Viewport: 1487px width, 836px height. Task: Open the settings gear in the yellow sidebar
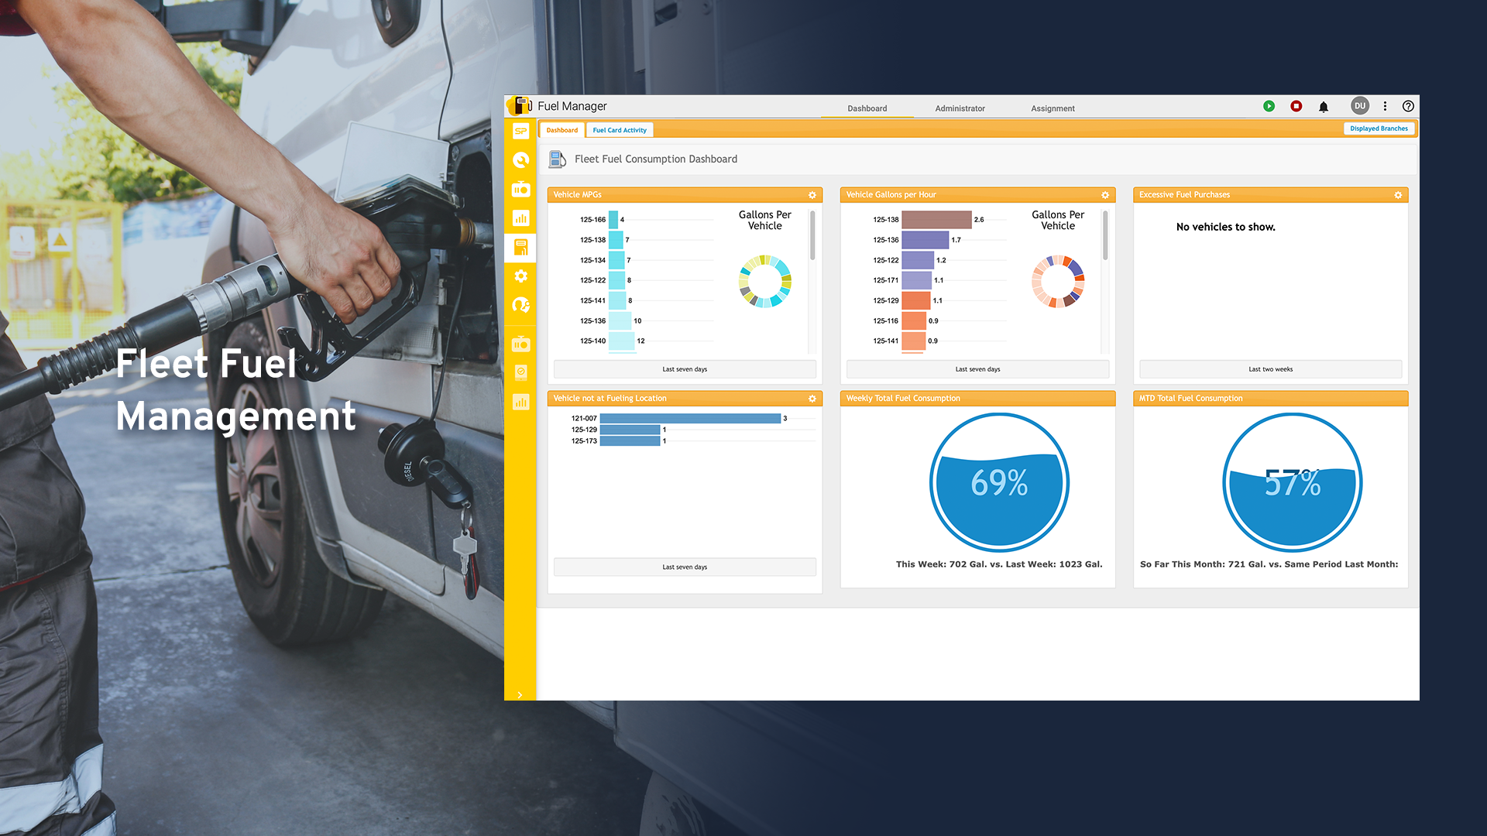pyautogui.click(x=520, y=276)
